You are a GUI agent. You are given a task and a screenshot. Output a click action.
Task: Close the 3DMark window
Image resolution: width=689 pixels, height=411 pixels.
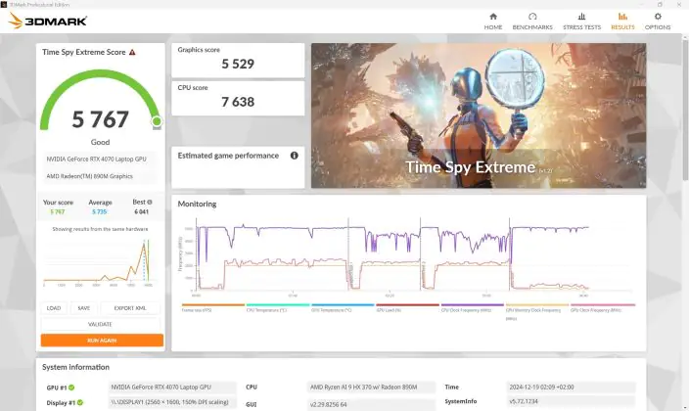pos(679,4)
